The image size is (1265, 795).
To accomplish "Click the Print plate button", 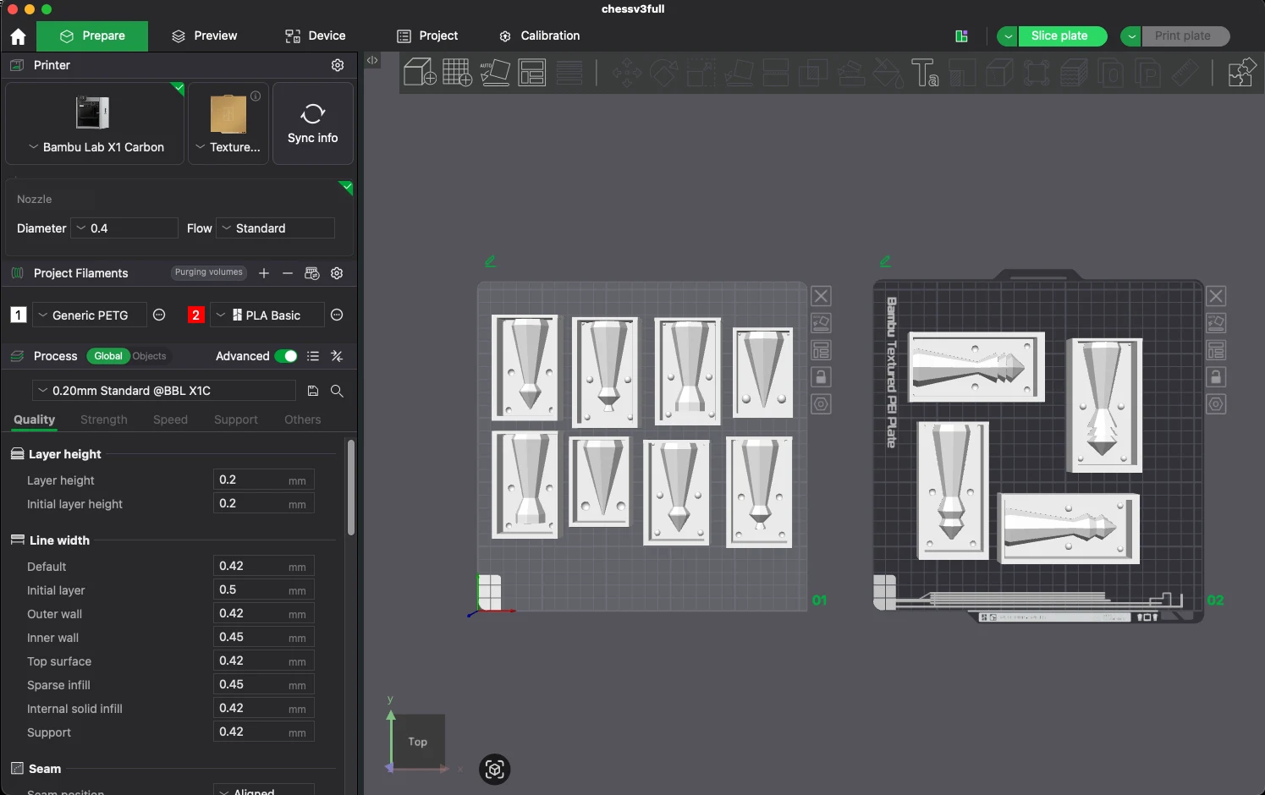I will 1185,36.
